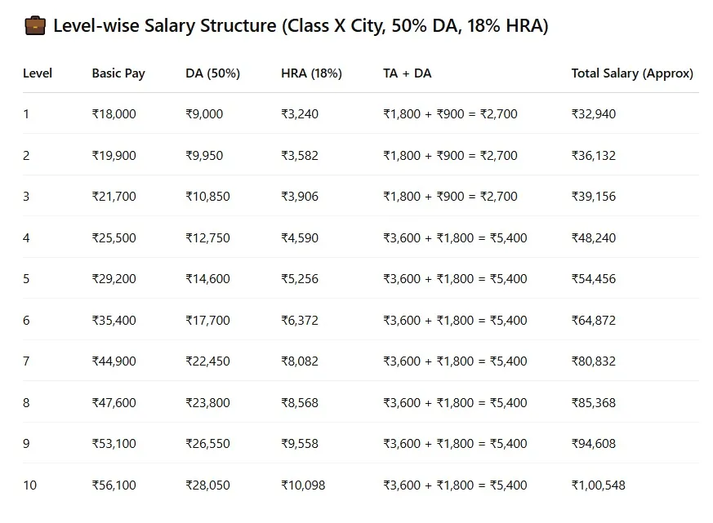Click the ₹64,872 total salary value
Viewport: 713px width, 523px height.
coord(594,321)
